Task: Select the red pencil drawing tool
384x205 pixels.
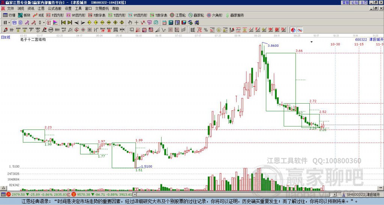Action: [x=5, y=30]
